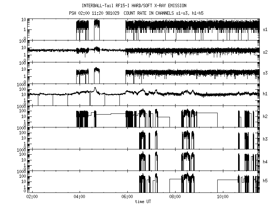
Task: Click the h1 peak near 04:40
Action: click(x=95, y=89)
